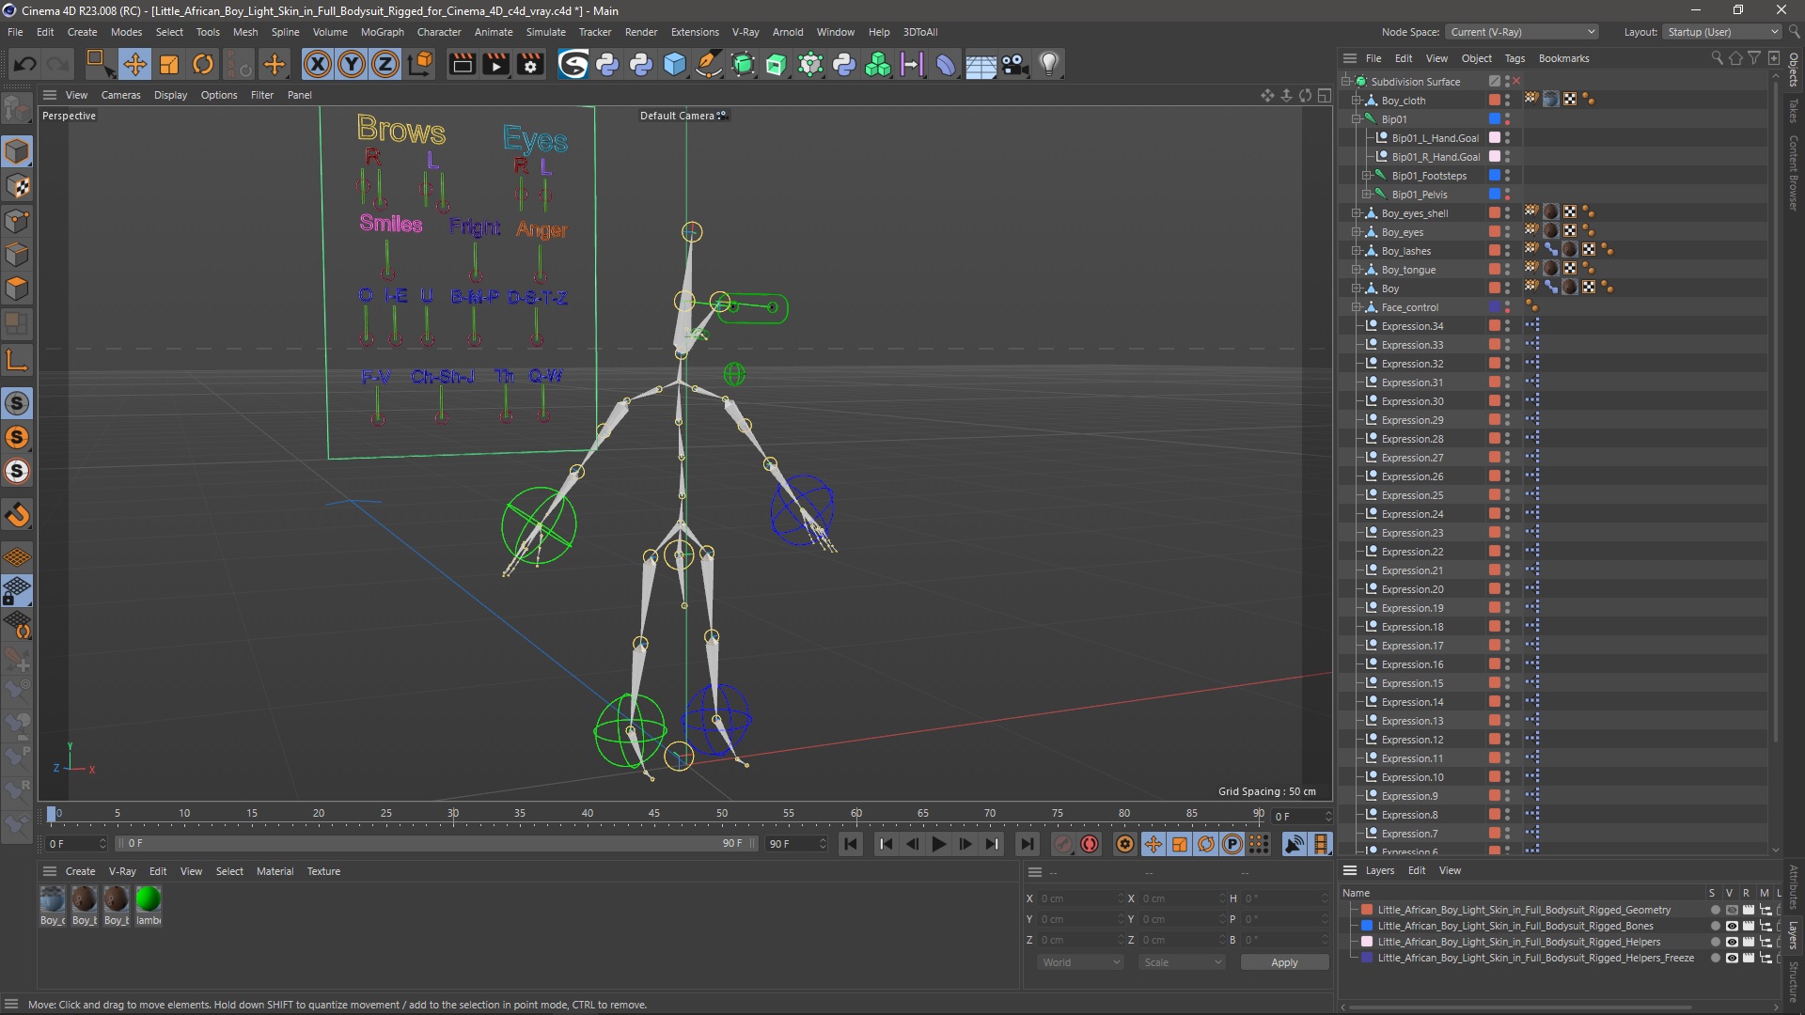Image resolution: width=1805 pixels, height=1015 pixels.
Task: Toggle Autokeying red button
Action: click(1090, 844)
